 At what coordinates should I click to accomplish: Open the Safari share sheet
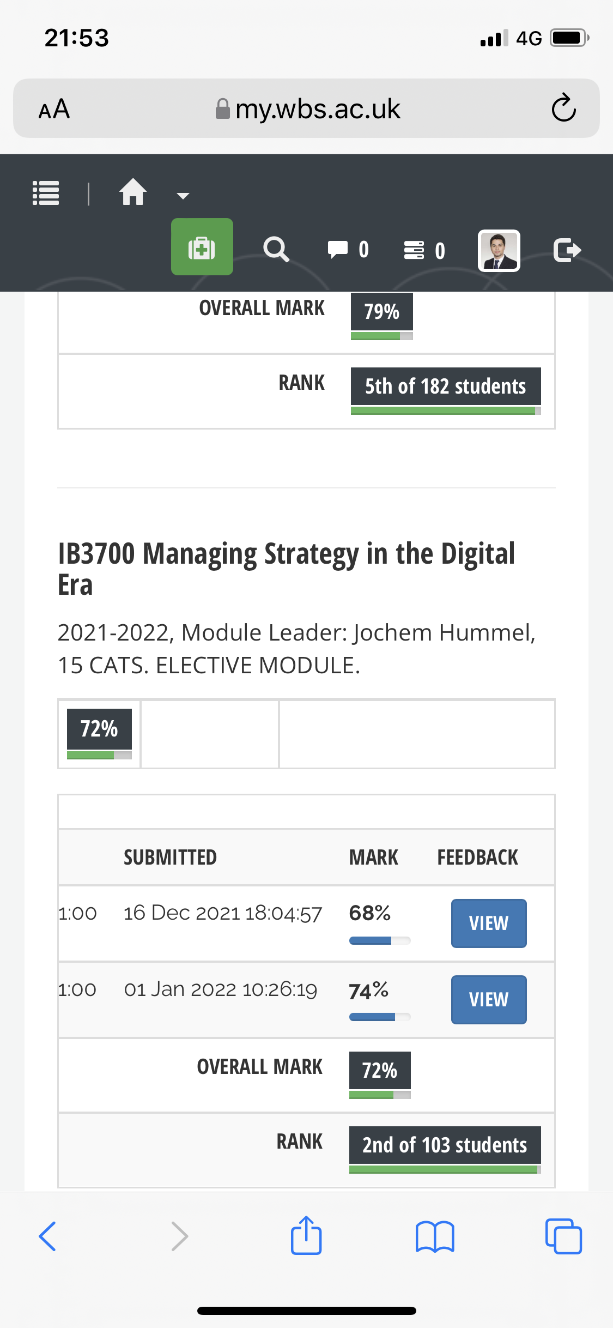(x=306, y=1235)
